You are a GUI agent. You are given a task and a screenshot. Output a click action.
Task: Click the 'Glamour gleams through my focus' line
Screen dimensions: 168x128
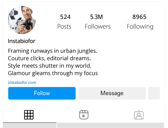pos(53,73)
